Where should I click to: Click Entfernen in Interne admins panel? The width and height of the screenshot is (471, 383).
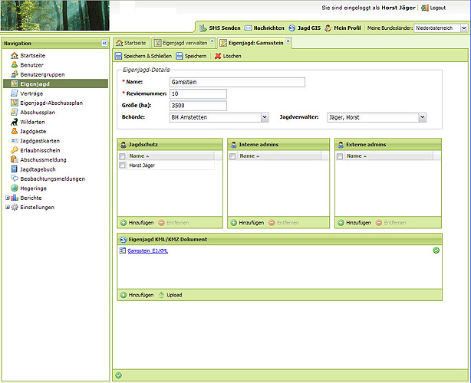point(284,223)
